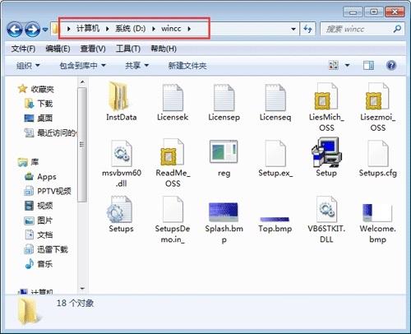Click the blue help question mark icon
The width and height of the screenshot is (411, 334).
[391, 65]
